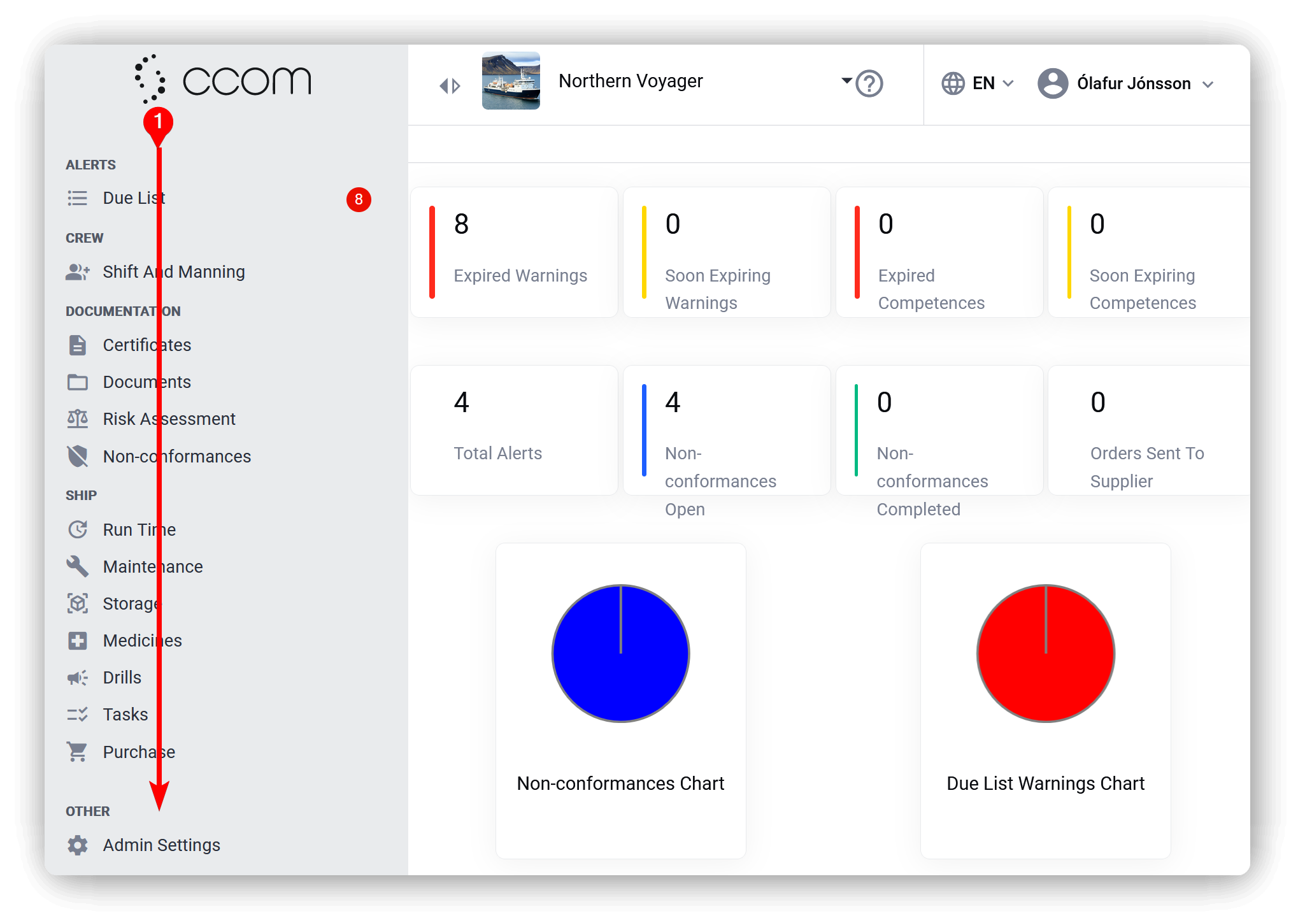Click the user avatar icon
The width and height of the screenshot is (1298, 923).
coord(1052,83)
